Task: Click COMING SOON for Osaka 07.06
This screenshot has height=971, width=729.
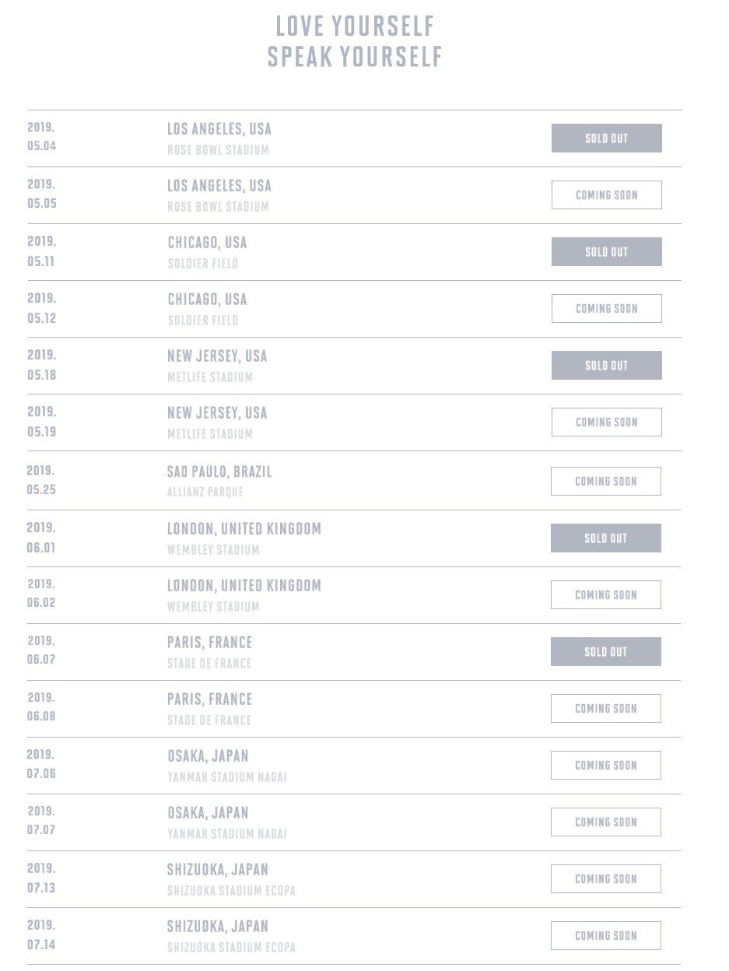Action: [x=605, y=766]
